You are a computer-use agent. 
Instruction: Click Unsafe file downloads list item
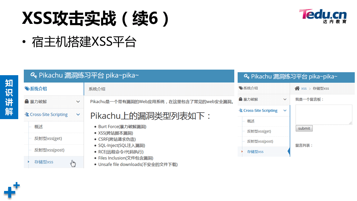coord(138,164)
